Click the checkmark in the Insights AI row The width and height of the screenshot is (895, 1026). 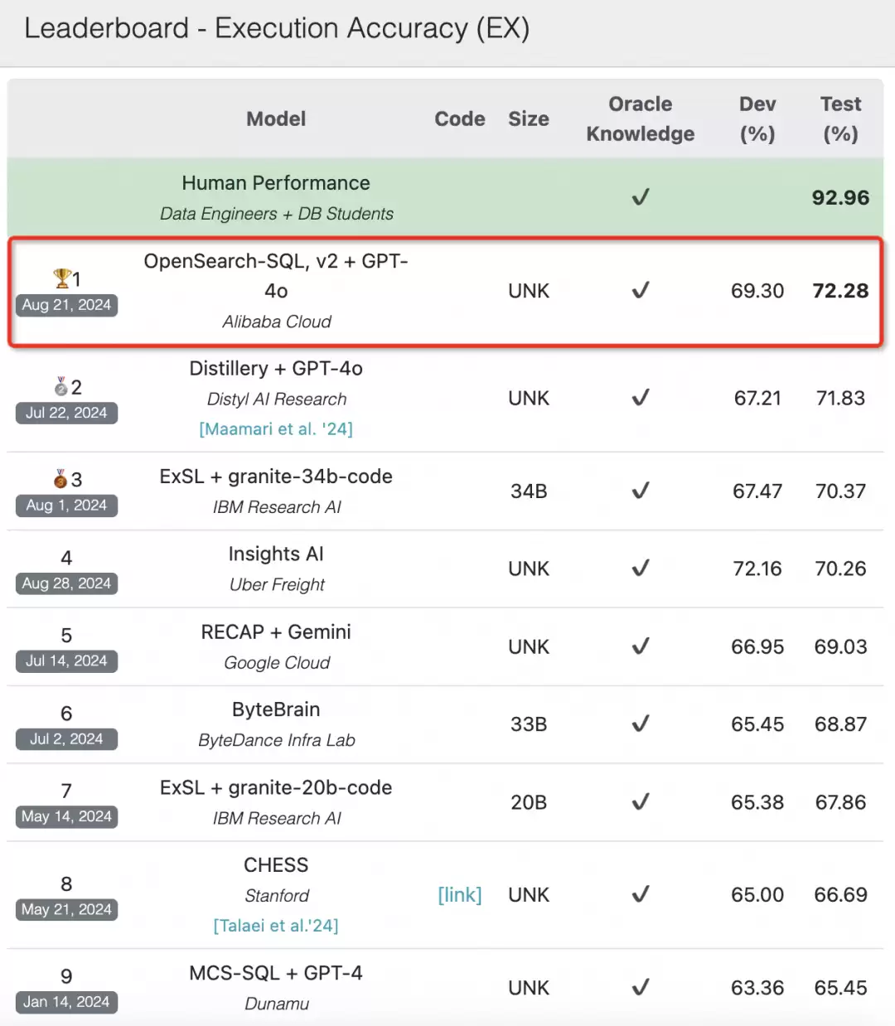[641, 568]
